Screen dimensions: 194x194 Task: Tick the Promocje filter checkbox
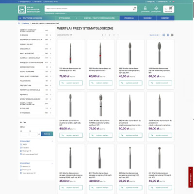tap(21, 170)
